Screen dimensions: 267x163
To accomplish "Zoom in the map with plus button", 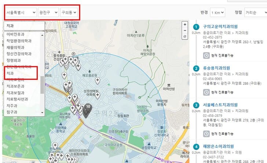I will (185, 25).
